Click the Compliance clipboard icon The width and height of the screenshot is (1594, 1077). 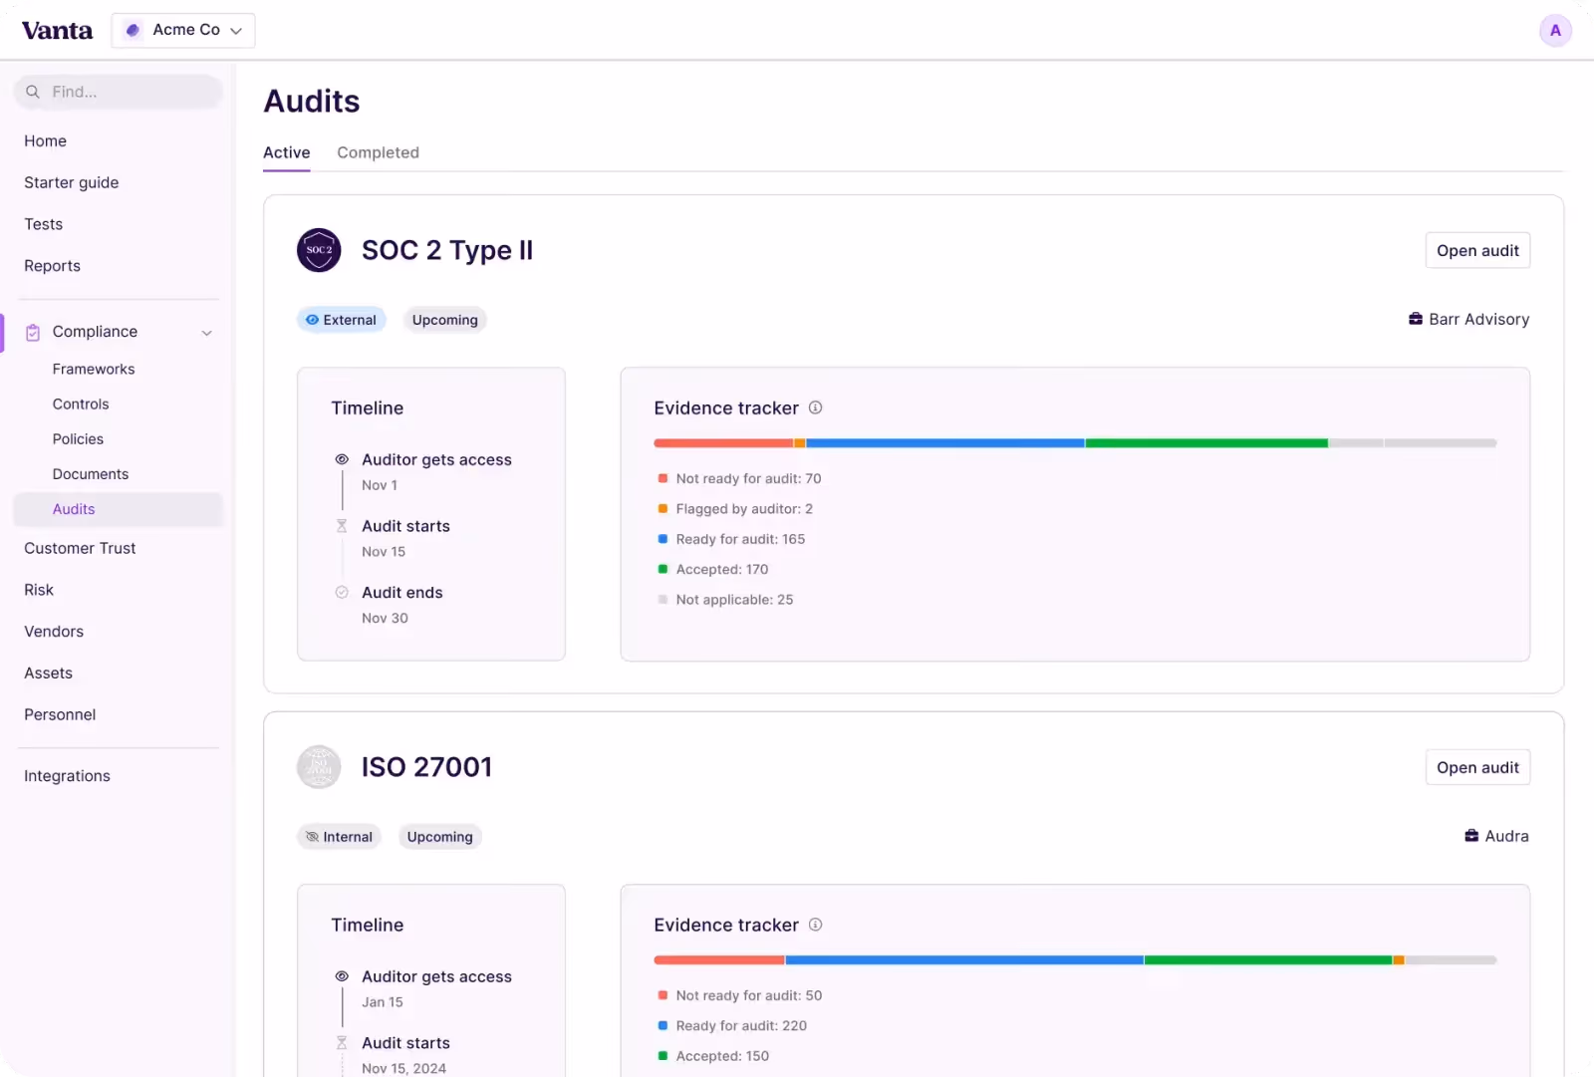coord(33,332)
